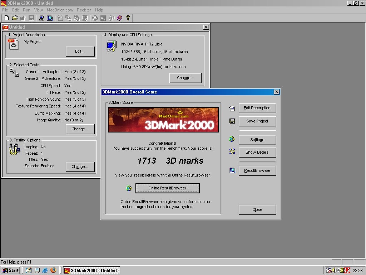Click the 3DMark2000 MadOnion banner image
The height and width of the screenshot is (275, 366).
pos(163,120)
